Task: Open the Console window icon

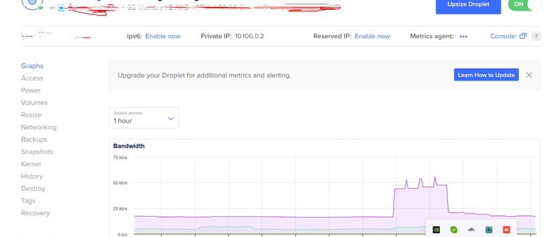Action: pyautogui.click(x=522, y=36)
